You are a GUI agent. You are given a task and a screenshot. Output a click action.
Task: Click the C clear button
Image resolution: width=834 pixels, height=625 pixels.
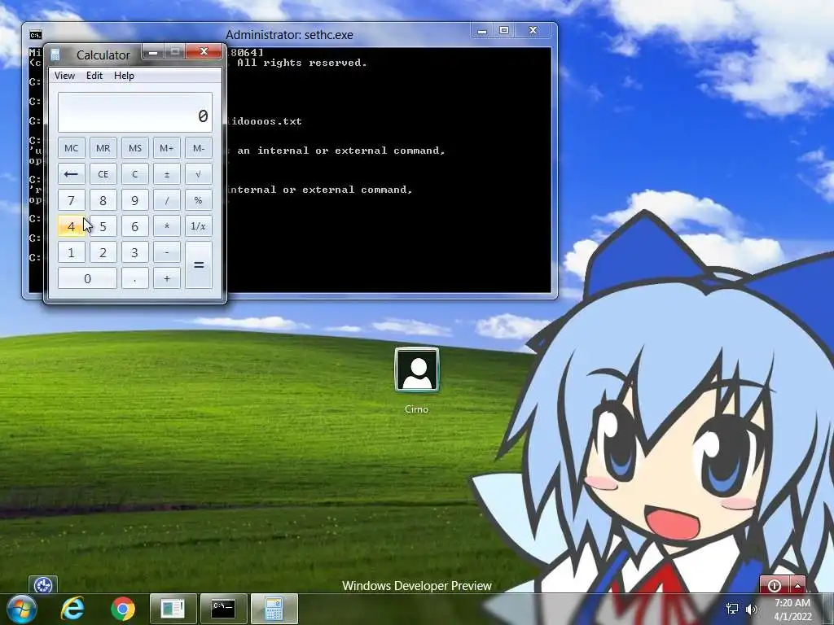coord(134,174)
